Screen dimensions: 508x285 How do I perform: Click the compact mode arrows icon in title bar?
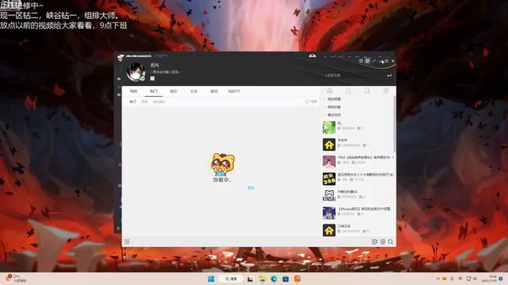(374, 61)
